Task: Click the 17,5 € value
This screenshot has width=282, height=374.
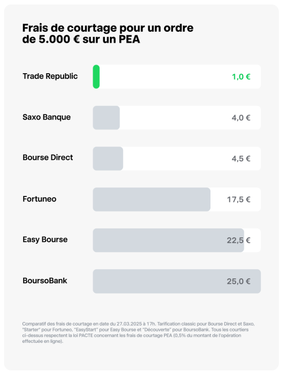Action: point(239,199)
